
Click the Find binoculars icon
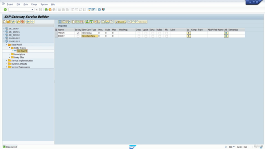tap(63, 10)
